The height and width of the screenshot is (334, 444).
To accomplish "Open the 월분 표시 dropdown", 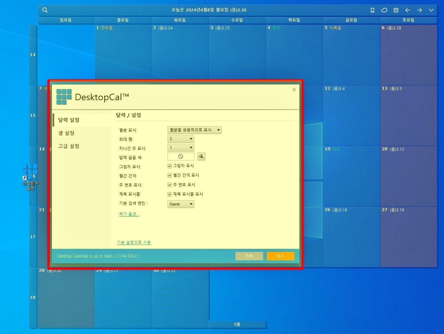I will (x=195, y=130).
